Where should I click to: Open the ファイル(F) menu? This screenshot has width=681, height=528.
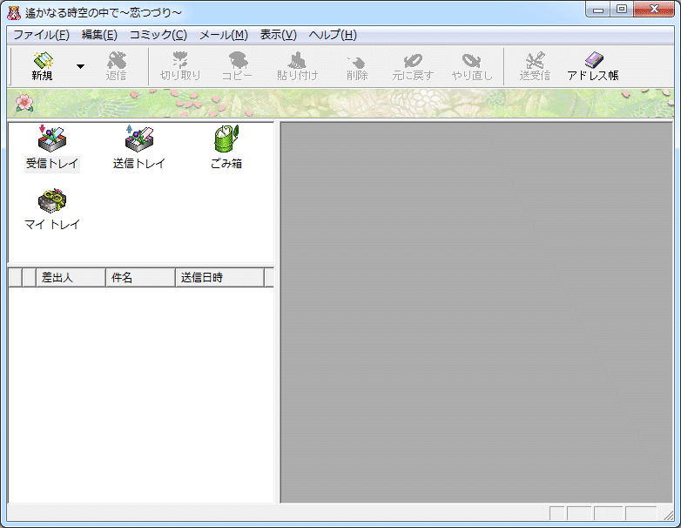[x=41, y=35]
